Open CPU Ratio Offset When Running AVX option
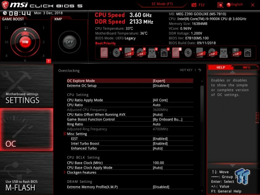This screenshot has height=195, width=260. coord(130,114)
